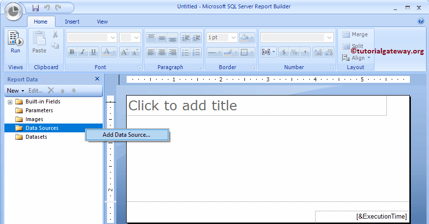
Task: Click the Decrease Decimals icon
Action: 328,52
